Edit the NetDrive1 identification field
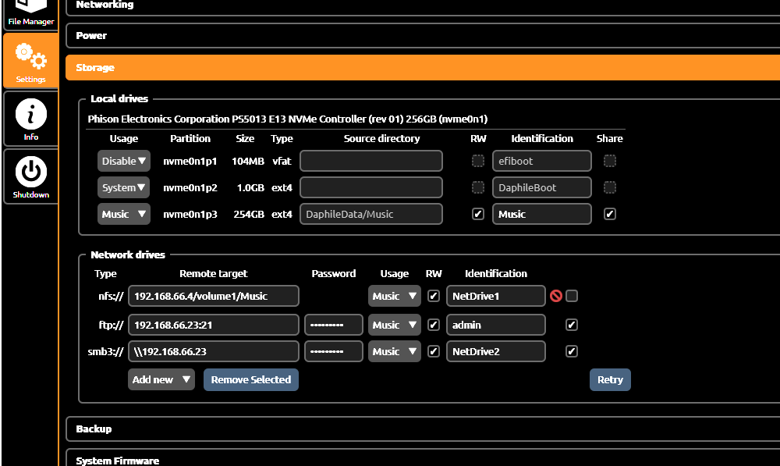 (496, 297)
